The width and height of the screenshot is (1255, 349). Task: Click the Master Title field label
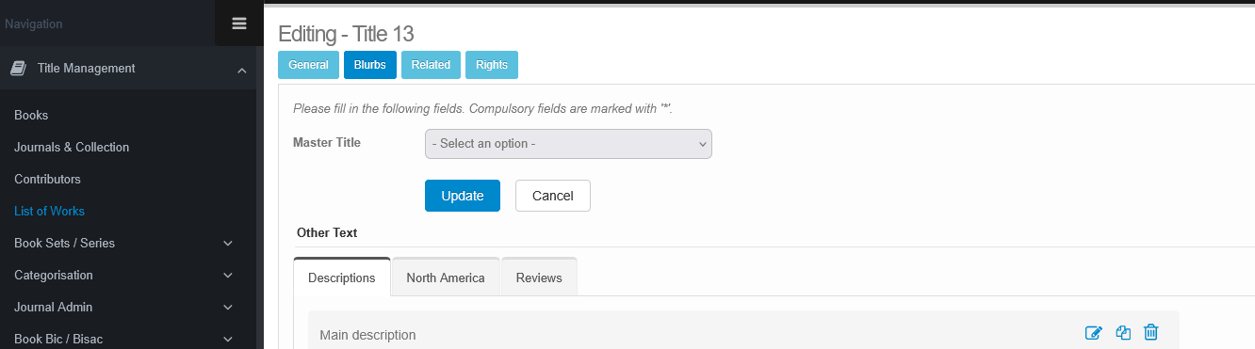[327, 143]
